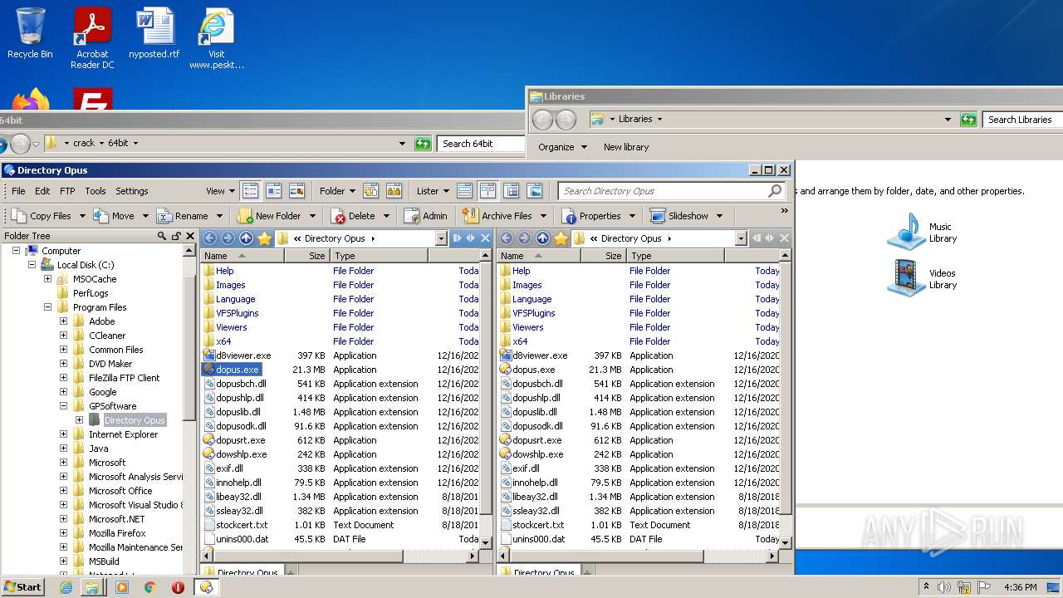
Task: Click the Copy Files button
Action: pyautogui.click(x=42, y=216)
